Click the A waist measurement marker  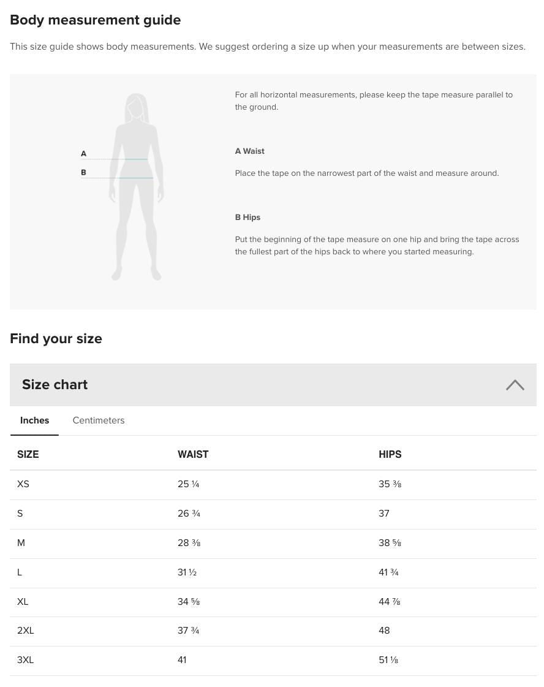click(84, 154)
